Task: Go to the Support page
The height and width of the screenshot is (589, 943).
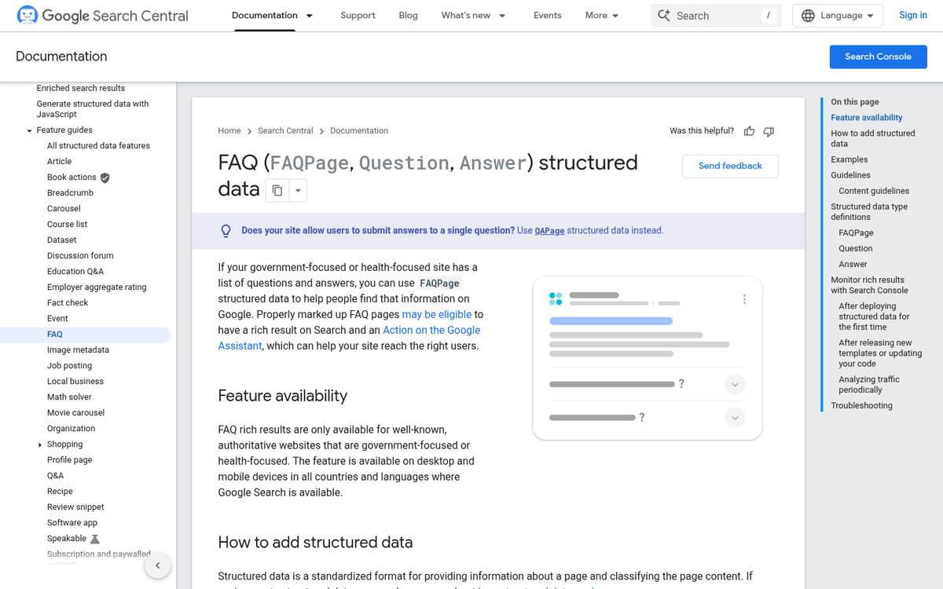Action: pos(358,15)
